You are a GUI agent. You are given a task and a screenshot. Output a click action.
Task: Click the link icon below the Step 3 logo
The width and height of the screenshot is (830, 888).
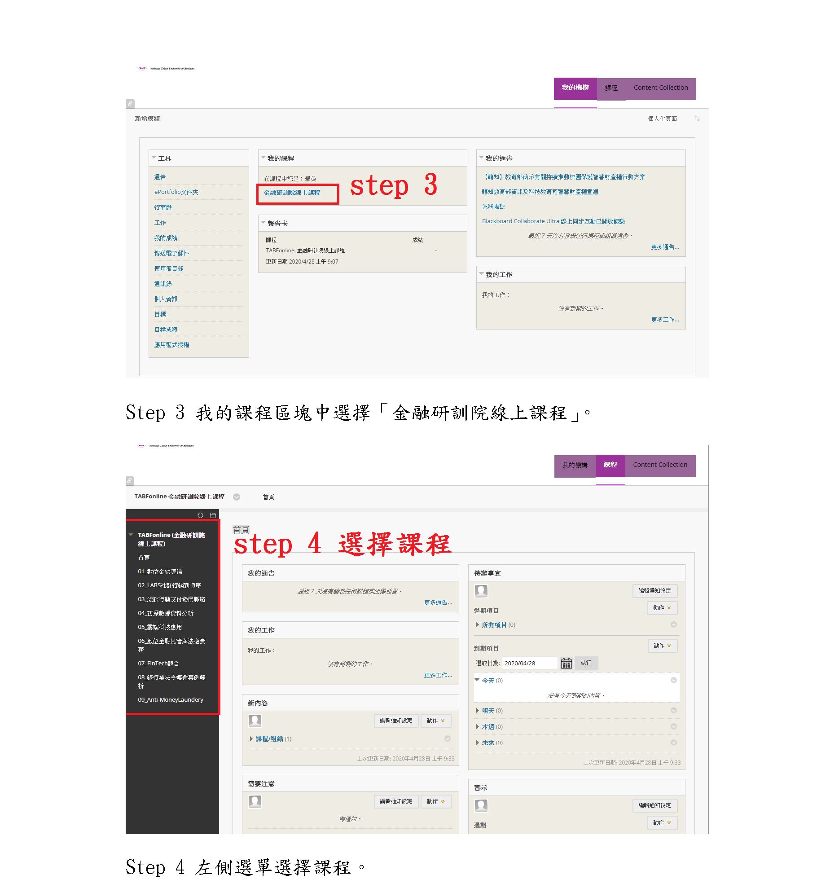coord(130,104)
